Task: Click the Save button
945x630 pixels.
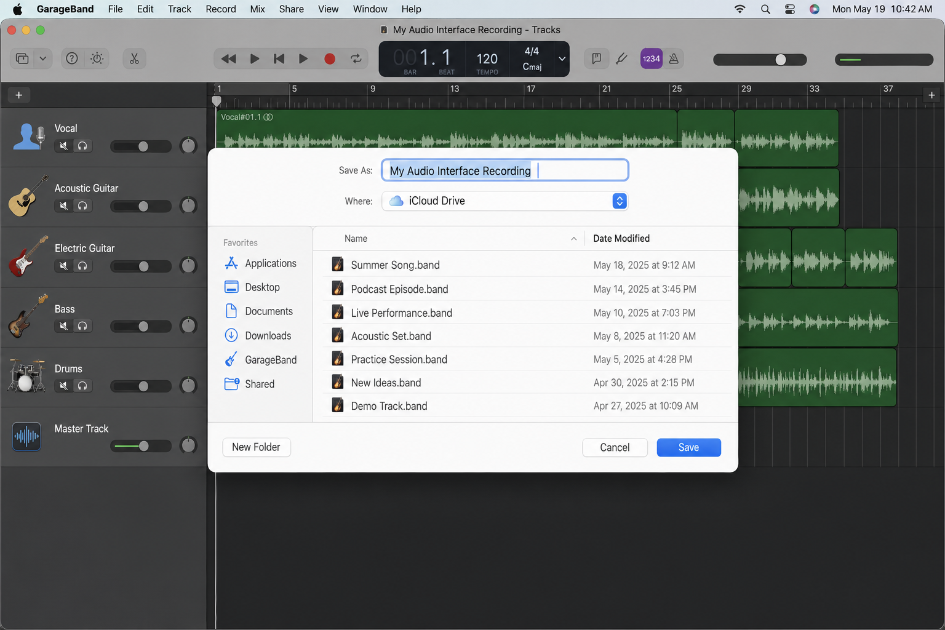Action: 688,447
